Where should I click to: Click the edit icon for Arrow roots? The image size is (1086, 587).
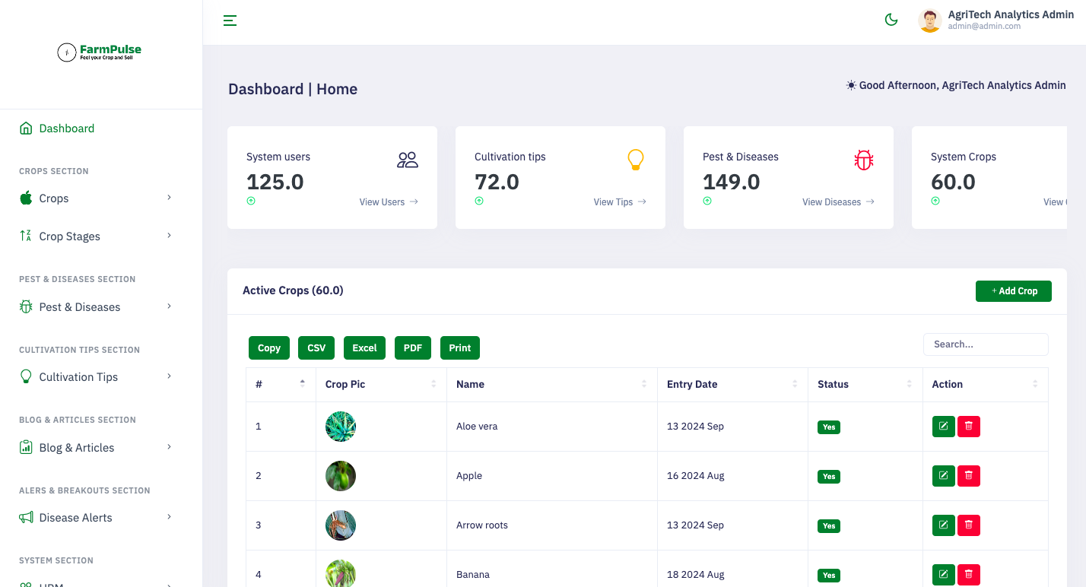tap(944, 525)
